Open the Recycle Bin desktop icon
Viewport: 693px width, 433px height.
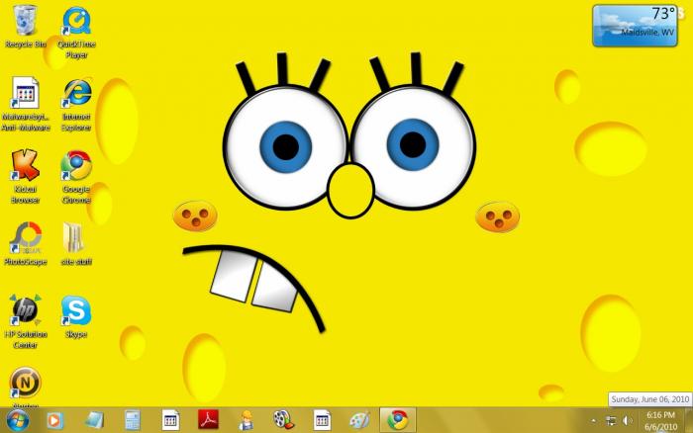coord(25,27)
